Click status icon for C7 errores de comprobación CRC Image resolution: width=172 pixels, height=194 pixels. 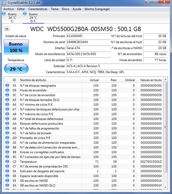[7, 166]
